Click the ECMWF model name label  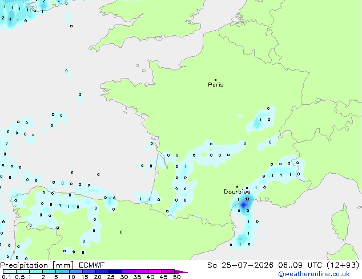[x=92, y=265]
